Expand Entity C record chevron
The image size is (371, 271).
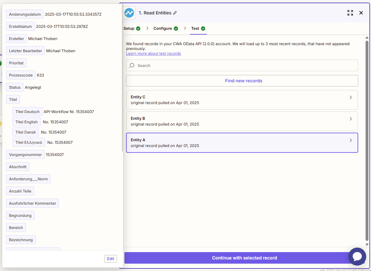click(351, 97)
